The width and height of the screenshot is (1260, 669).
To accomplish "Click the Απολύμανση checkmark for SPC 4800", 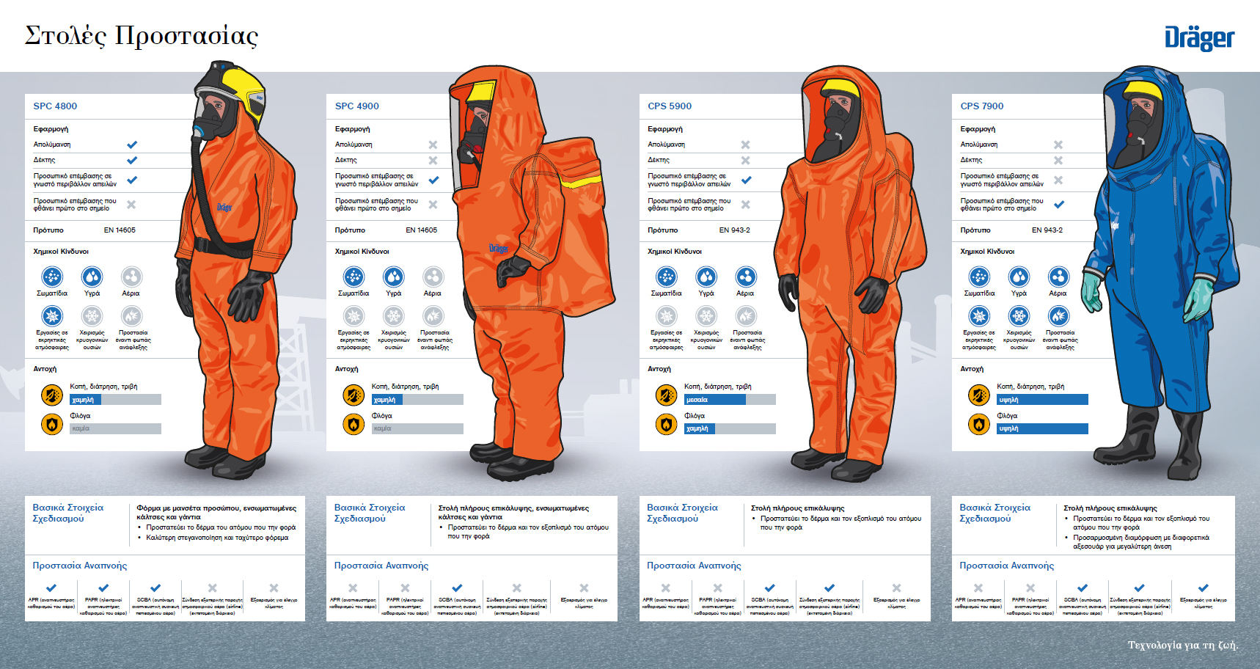I will 132,145.
